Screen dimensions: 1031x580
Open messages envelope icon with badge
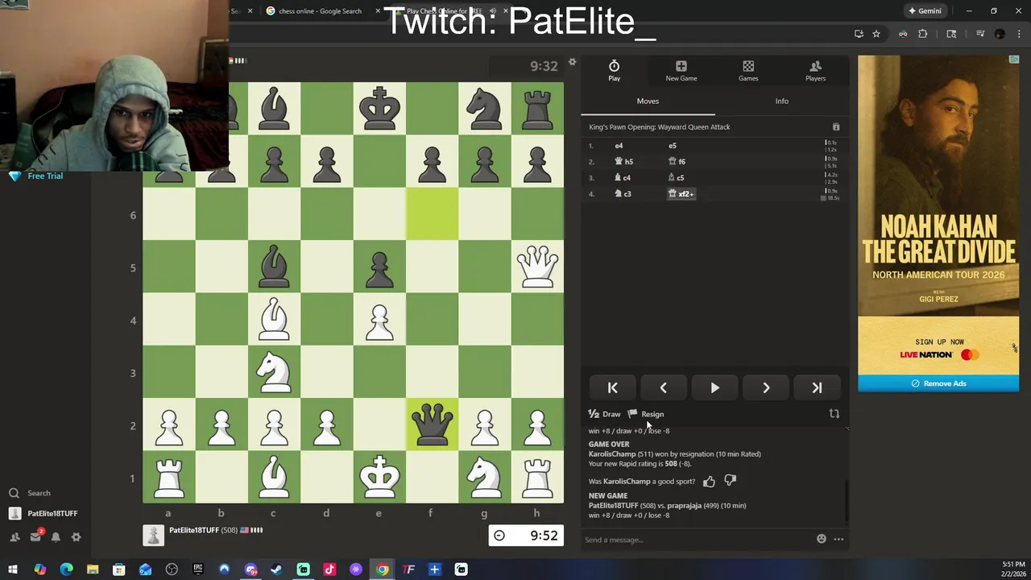pos(35,536)
